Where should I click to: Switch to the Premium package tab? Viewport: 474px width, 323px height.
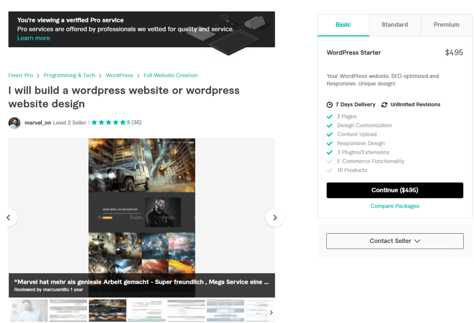click(x=446, y=25)
